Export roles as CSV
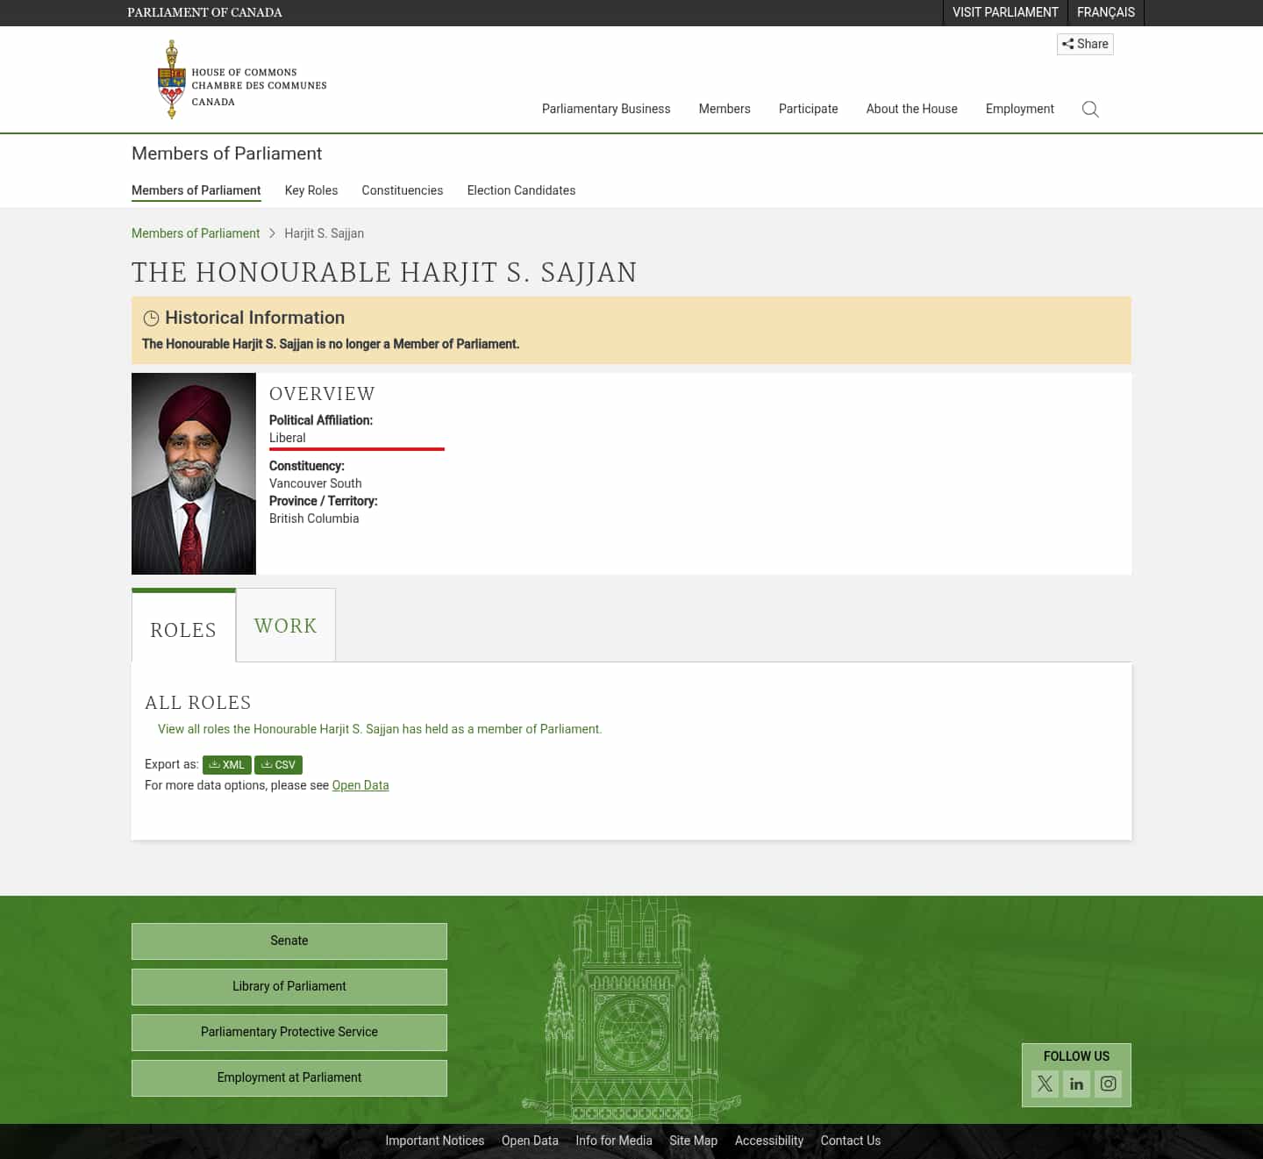Image resolution: width=1263 pixels, height=1159 pixels. coord(278,765)
